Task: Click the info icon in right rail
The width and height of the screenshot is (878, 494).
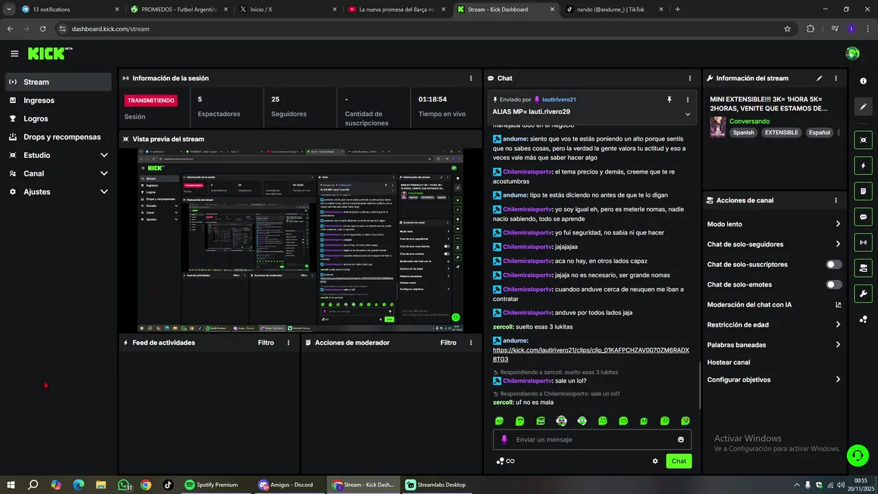Action: pos(863,81)
